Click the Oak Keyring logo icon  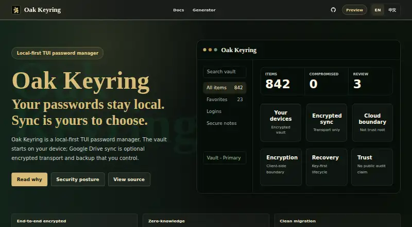[x=16, y=10]
